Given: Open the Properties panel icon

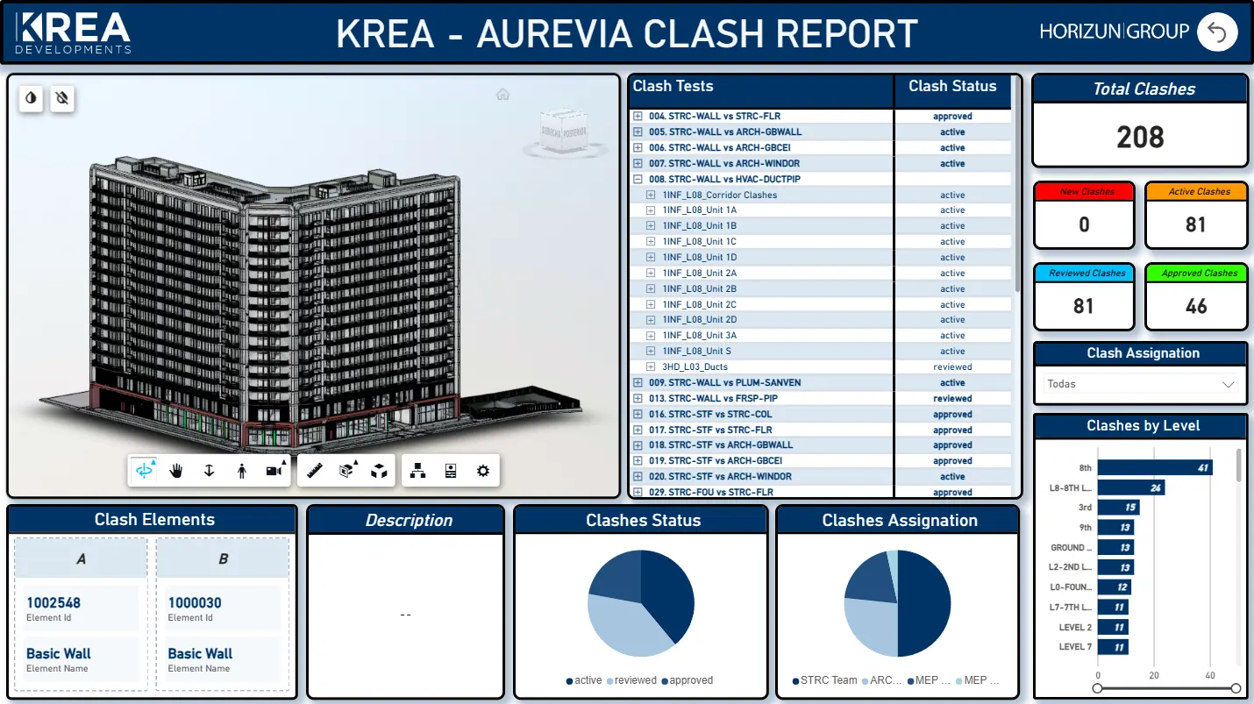Looking at the screenshot, I should [451, 471].
